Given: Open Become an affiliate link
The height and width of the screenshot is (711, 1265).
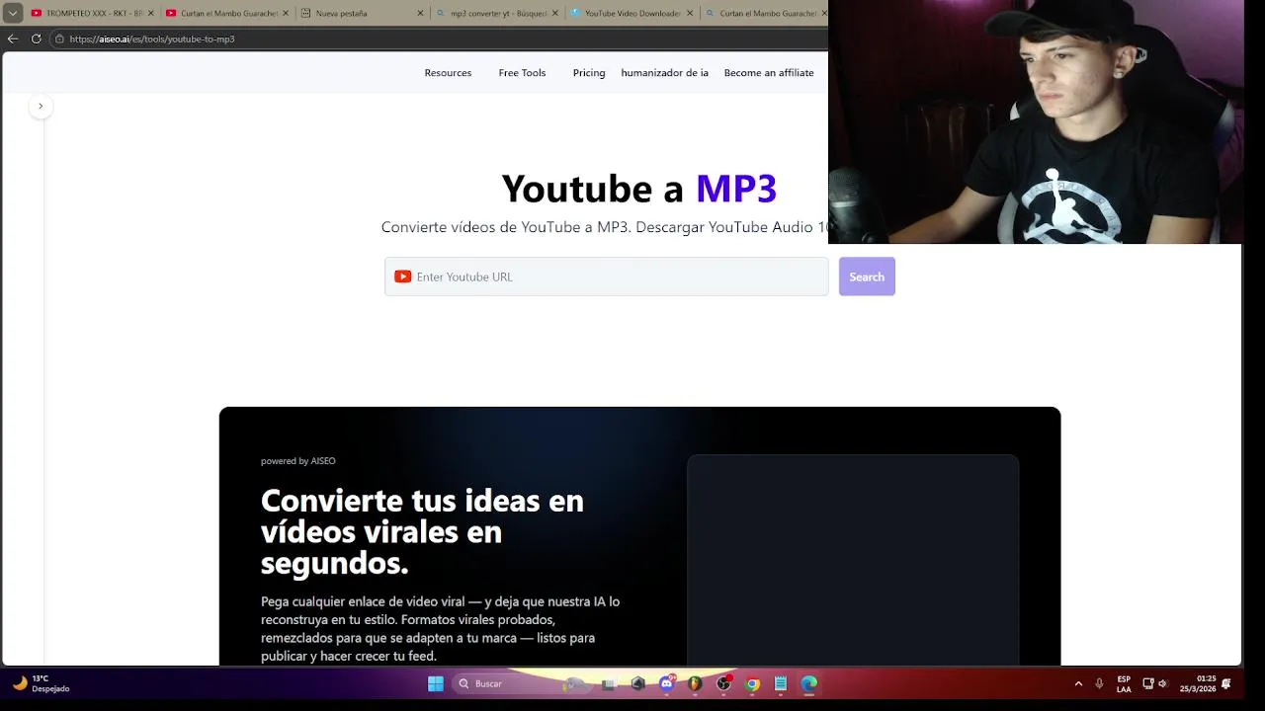Looking at the screenshot, I should [769, 73].
